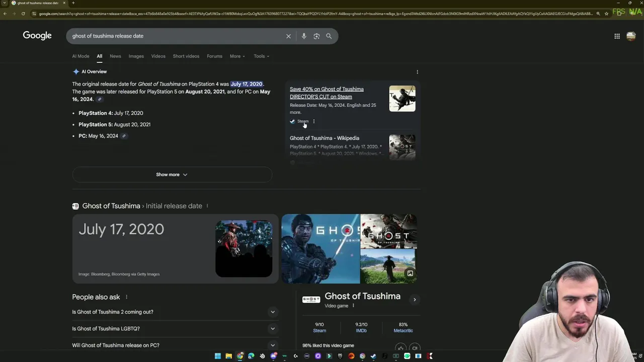Open Microsoft Edge from the taskbar
The width and height of the screenshot is (644, 362).
pyautogui.click(x=251, y=356)
